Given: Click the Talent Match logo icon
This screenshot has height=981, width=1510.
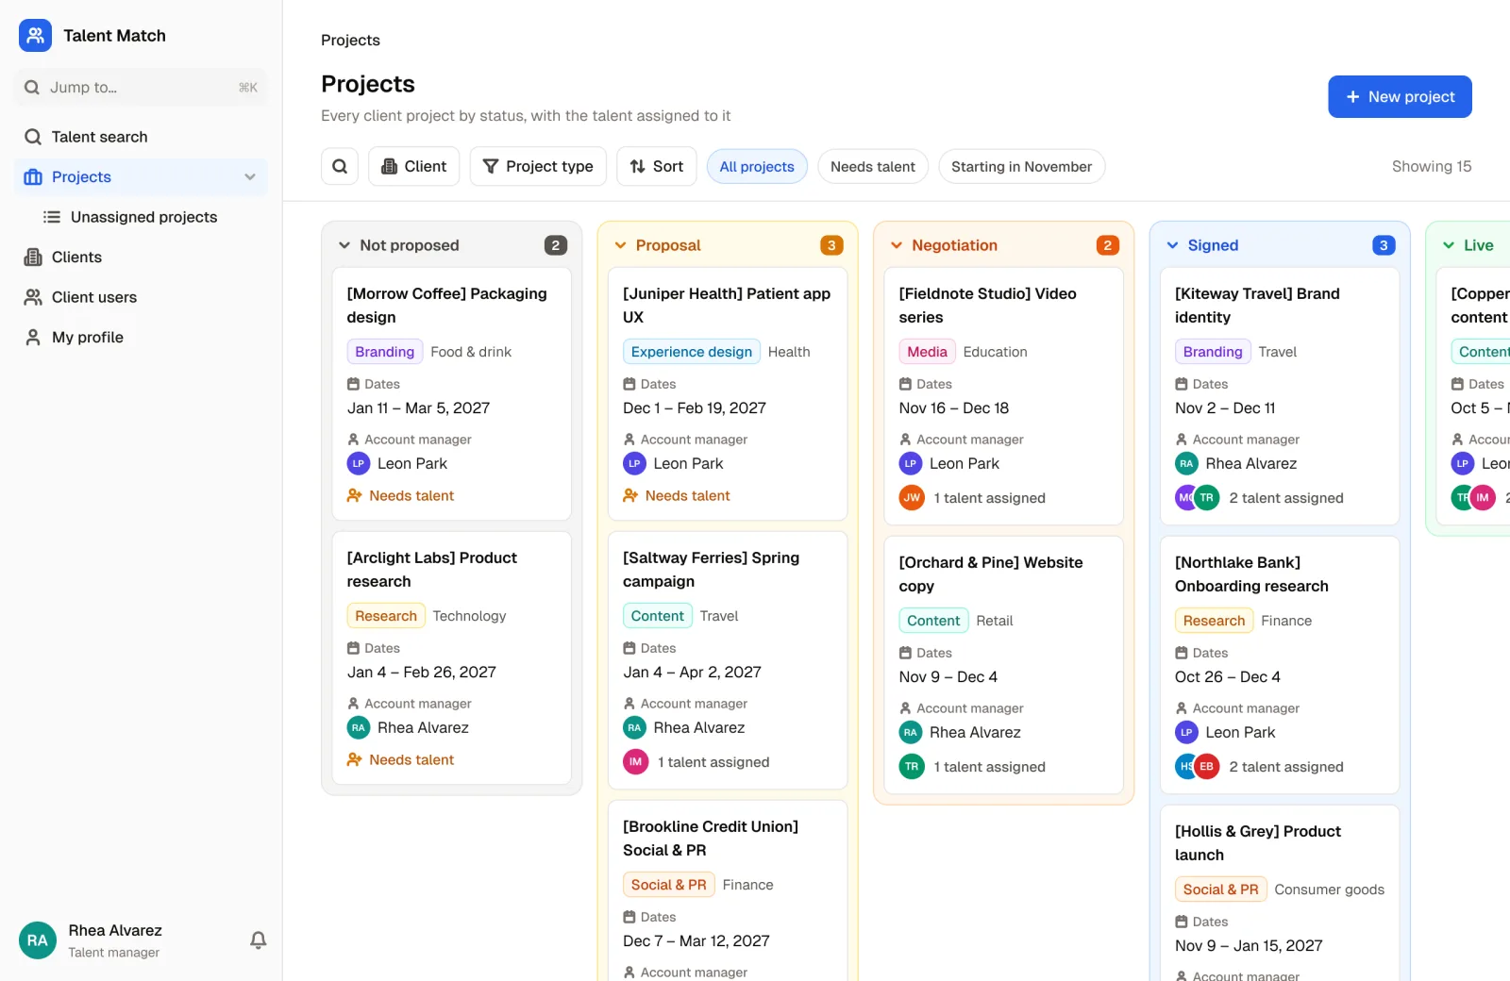Looking at the screenshot, I should click(x=35, y=35).
